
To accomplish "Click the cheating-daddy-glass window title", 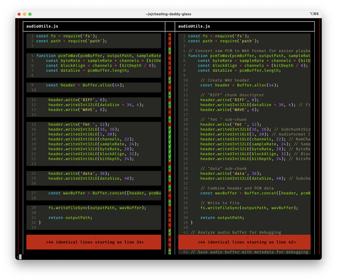I will tap(168, 14).
